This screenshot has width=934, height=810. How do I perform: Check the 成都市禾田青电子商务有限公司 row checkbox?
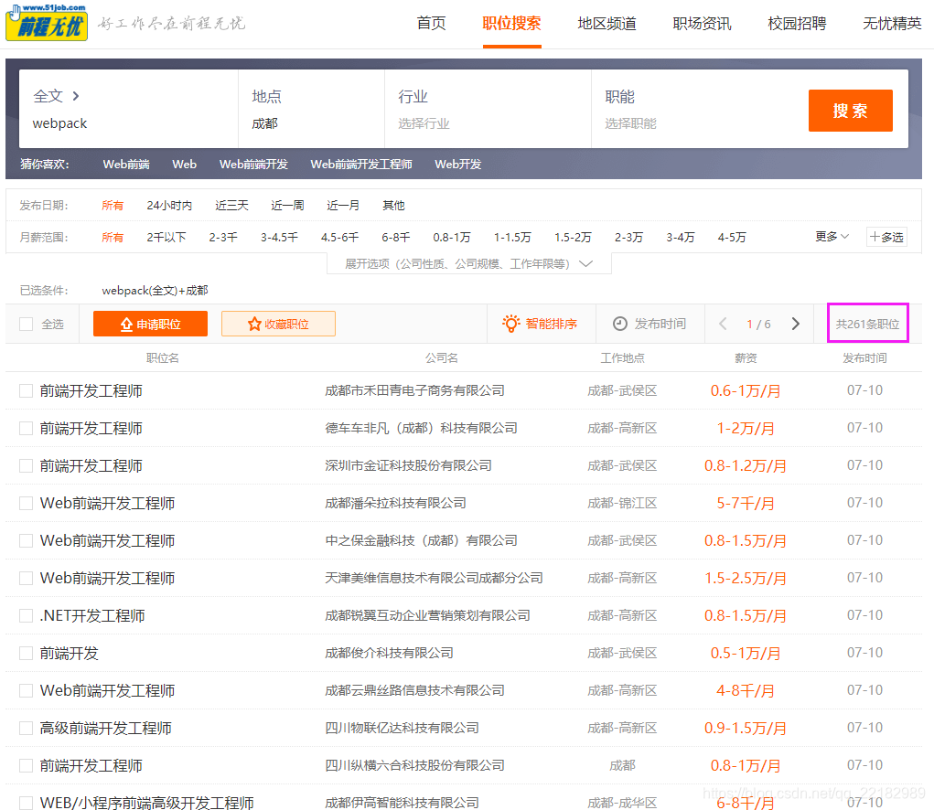tap(27, 391)
